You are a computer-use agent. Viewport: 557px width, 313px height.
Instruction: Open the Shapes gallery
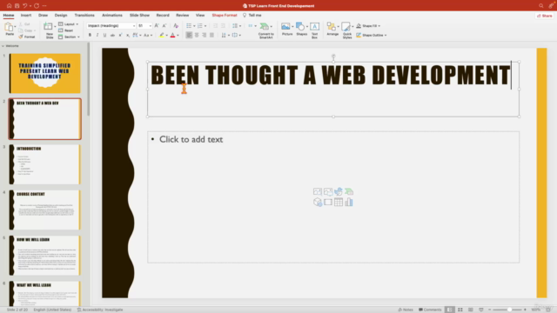coord(302,29)
